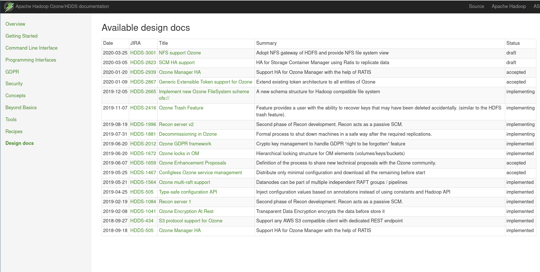Image resolution: width=540 pixels, height=272 pixels.
Task: Open Recon server v2 doc
Action: [x=176, y=124]
